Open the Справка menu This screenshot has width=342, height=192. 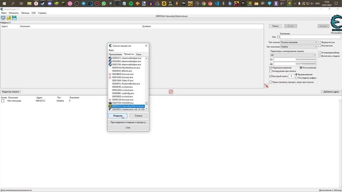click(x=42, y=13)
